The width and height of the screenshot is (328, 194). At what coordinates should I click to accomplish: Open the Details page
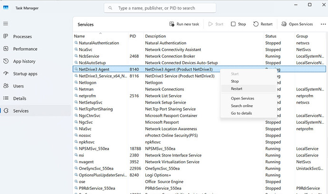point(19,98)
